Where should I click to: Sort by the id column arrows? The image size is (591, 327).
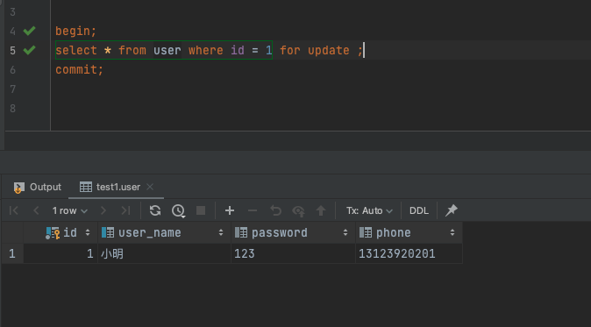point(88,232)
